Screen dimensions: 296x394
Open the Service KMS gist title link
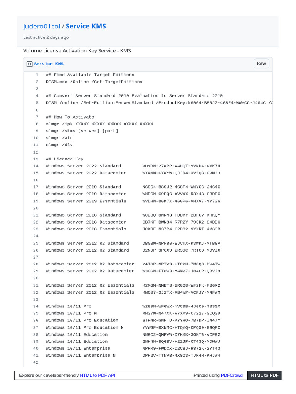[86, 27]
